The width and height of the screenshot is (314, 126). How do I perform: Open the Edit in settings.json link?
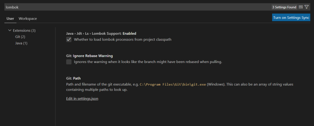[82, 99]
